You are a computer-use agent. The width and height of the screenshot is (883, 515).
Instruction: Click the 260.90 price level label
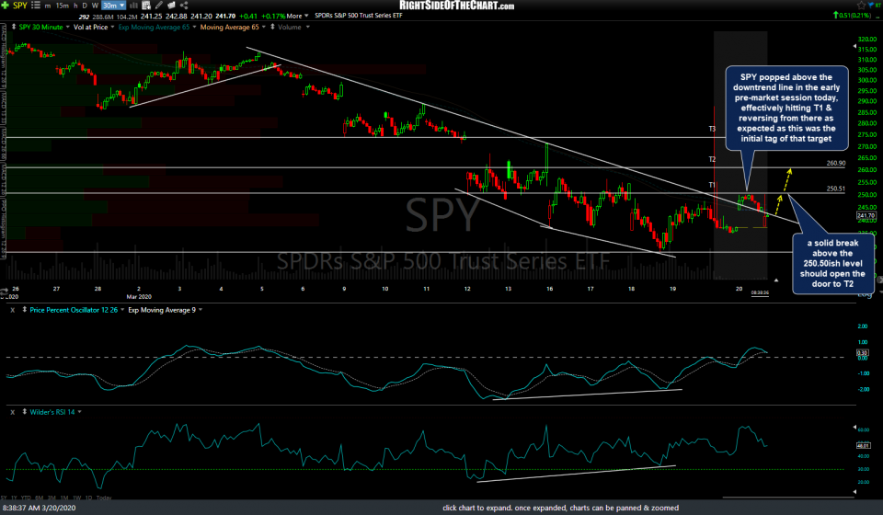click(836, 163)
